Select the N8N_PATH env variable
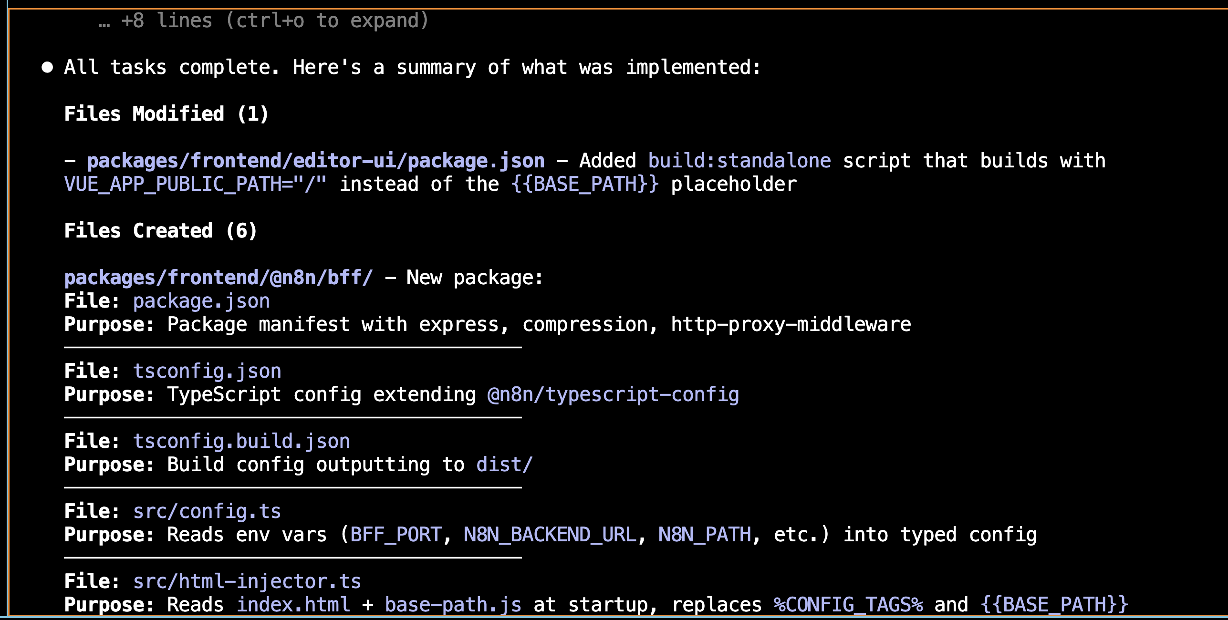The image size is (1228, 620). click(705, 535)
